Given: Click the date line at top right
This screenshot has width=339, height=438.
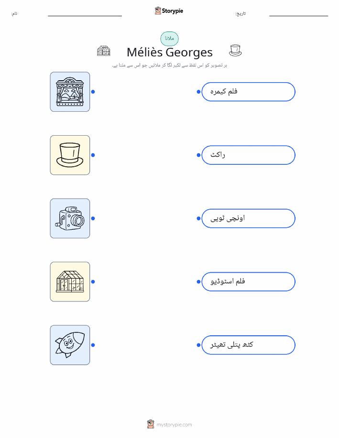Looking at the screenshot, I should pyautogui.click(x=298, y=16).
